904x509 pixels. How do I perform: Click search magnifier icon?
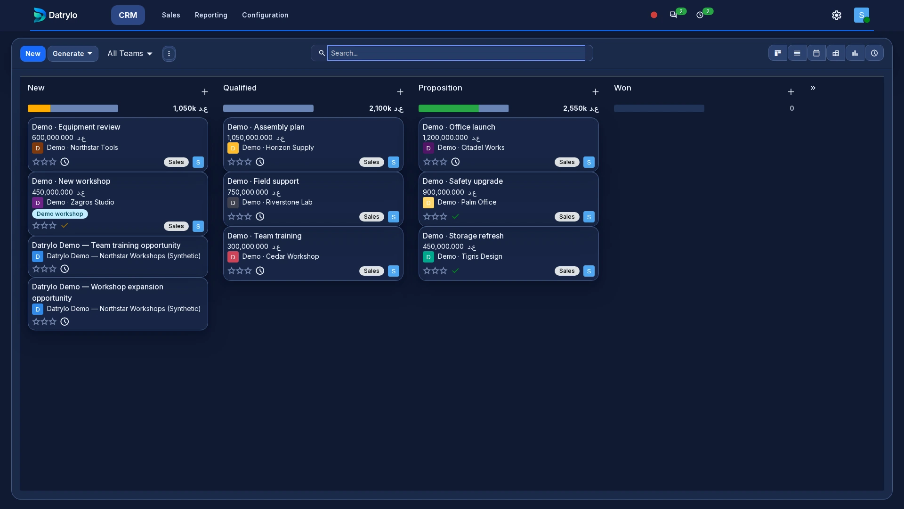322,53
